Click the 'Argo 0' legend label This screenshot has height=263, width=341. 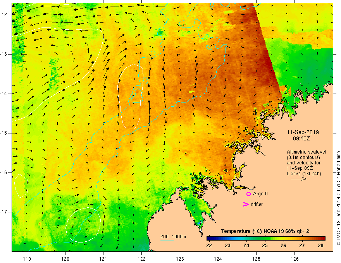pyautogui.click(x=260, y=194)
